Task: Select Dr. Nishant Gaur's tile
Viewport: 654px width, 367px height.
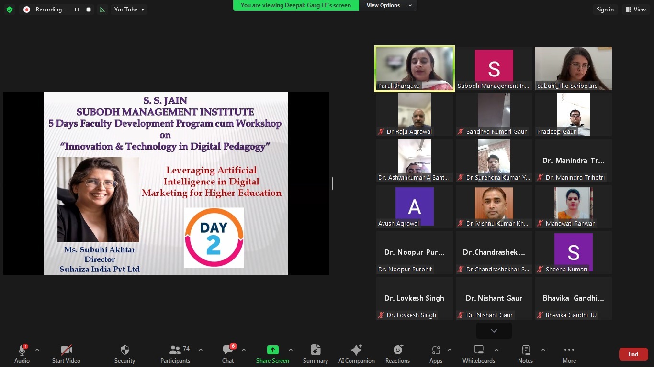Action: pyautogui.click(x=494, y=298)
